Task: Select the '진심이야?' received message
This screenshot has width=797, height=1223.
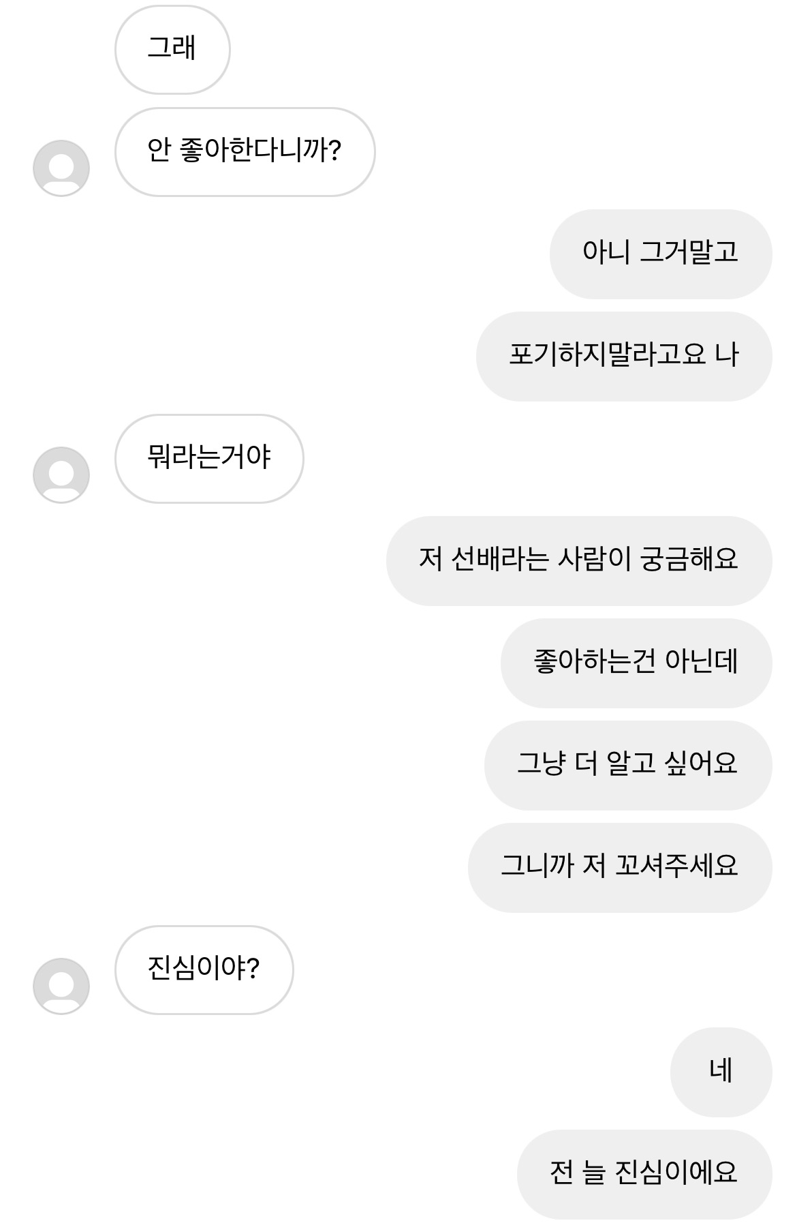Action: point(204,969)
